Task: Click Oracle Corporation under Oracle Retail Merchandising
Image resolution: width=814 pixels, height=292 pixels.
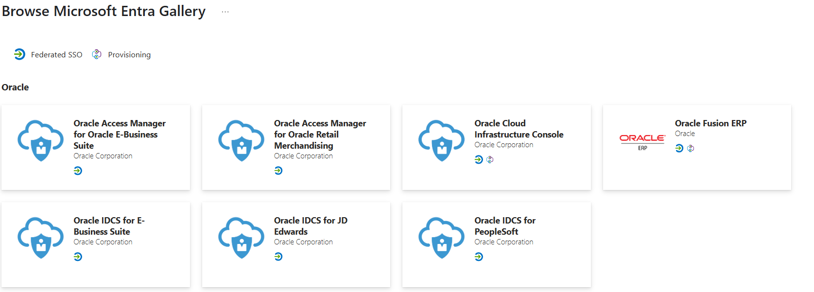Action: (x=303, y=156)
